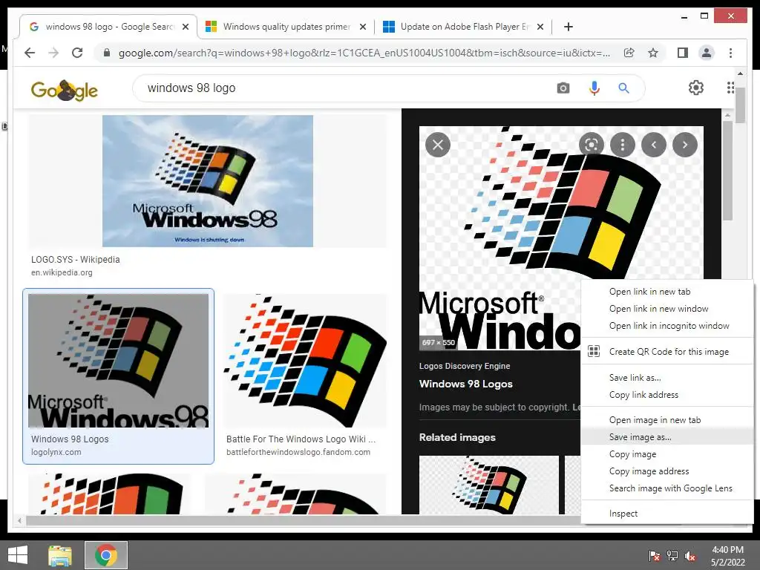Choose Open link in incognito window
760x570 pixels.
669,326
